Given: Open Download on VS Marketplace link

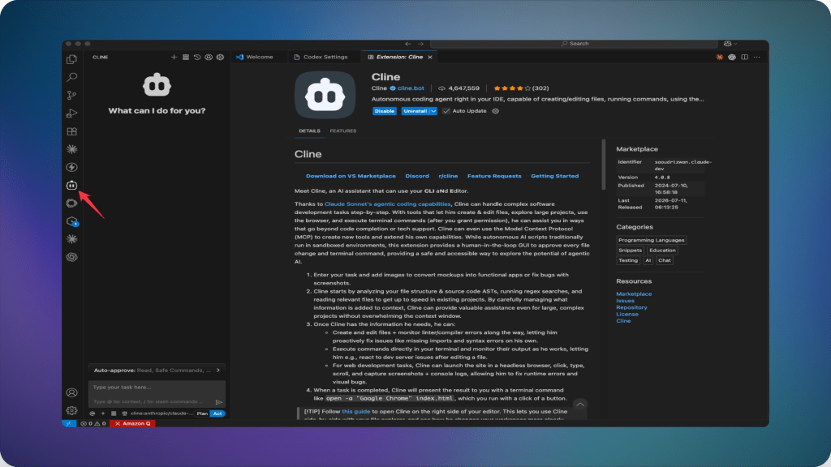Looking at the screenshot, I should (x=351, y=176).
